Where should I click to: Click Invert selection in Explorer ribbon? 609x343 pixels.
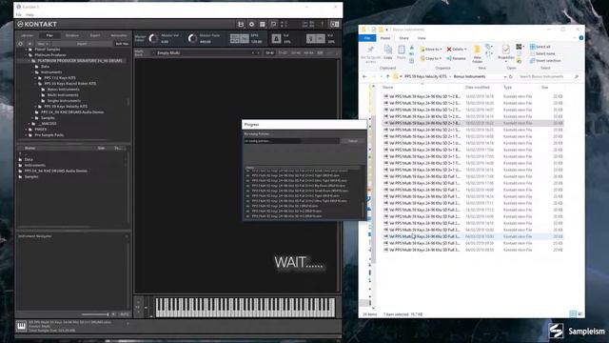point(545,61)
